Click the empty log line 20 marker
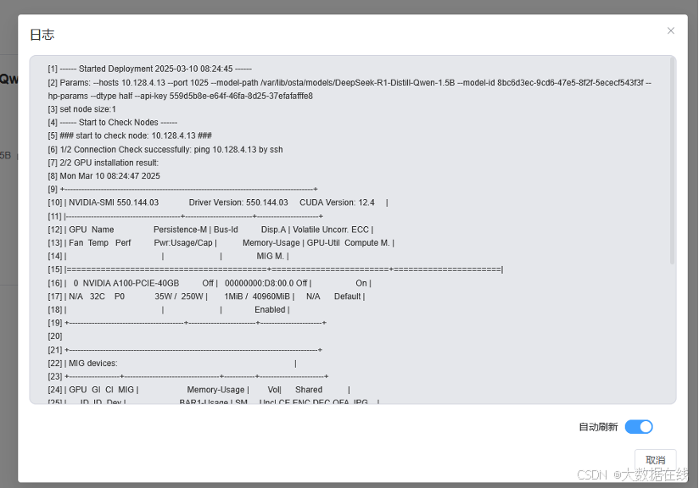The height and width of the screenshot is (488, 699). click(x=55, y=336)
